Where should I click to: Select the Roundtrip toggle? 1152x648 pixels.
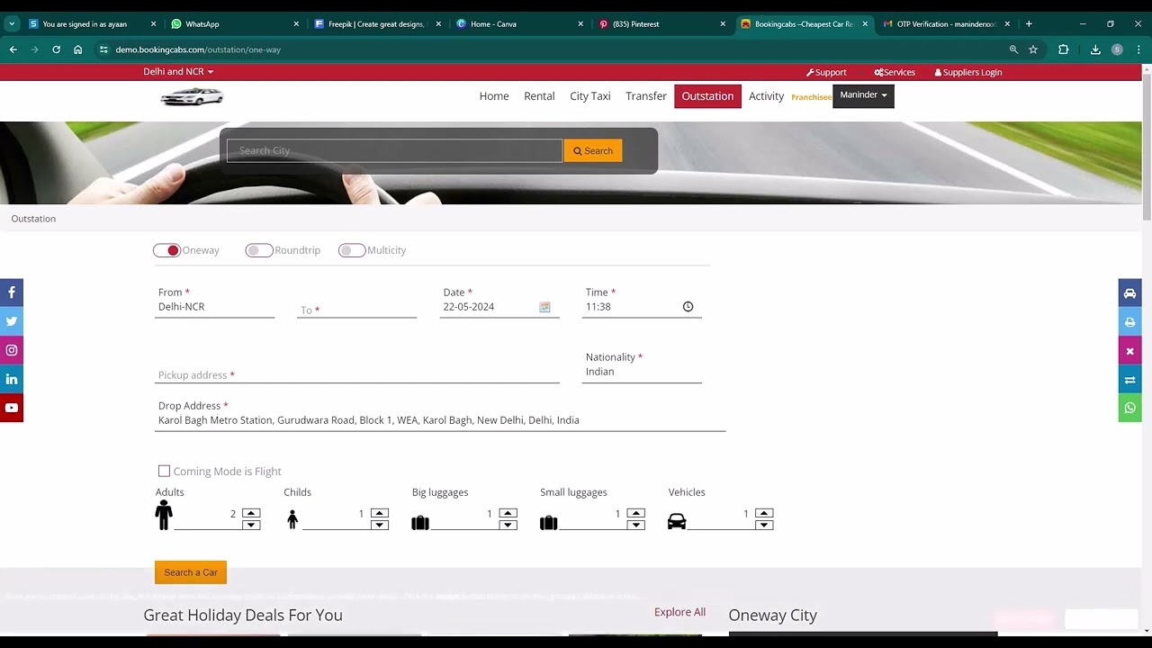click(259, 250)
